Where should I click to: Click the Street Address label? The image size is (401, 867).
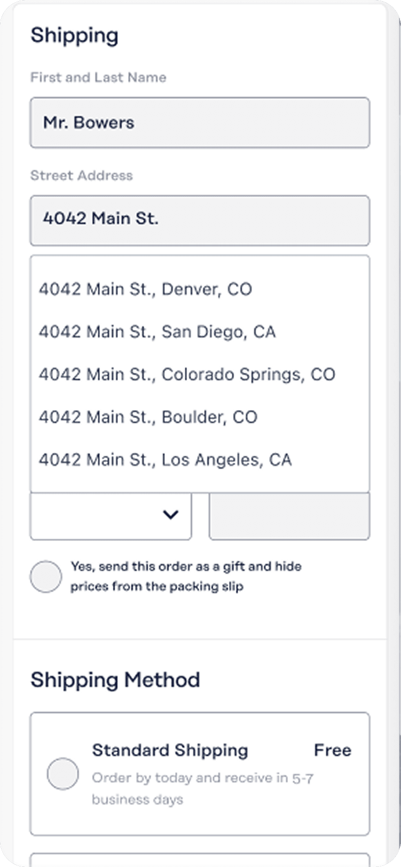point(82,176)
